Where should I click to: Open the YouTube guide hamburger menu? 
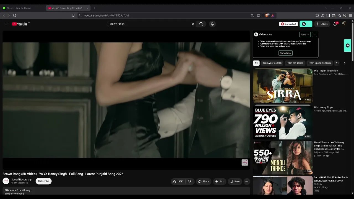pos(6,24)
